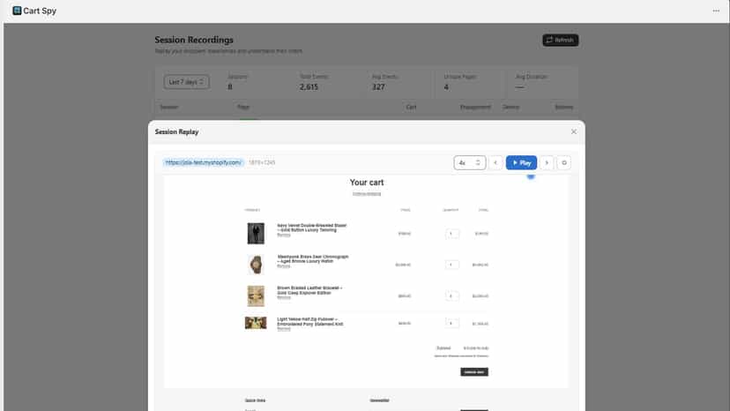
Task: Click the blue Play button
Action: click(521, 162)
